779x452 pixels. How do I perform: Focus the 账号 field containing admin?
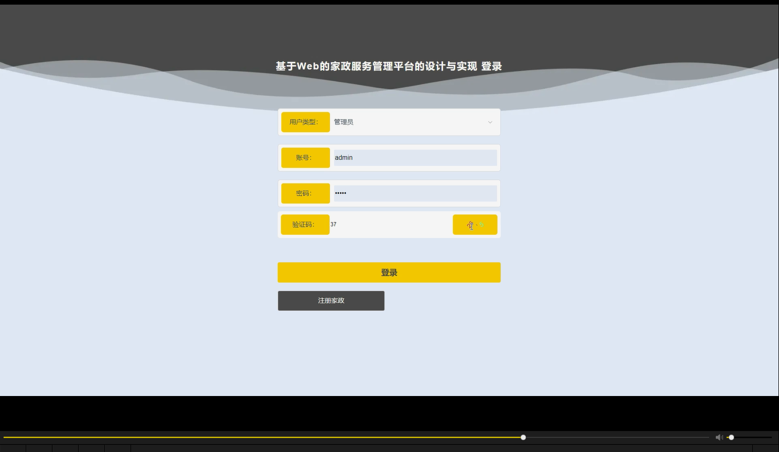tap(415, 158)
